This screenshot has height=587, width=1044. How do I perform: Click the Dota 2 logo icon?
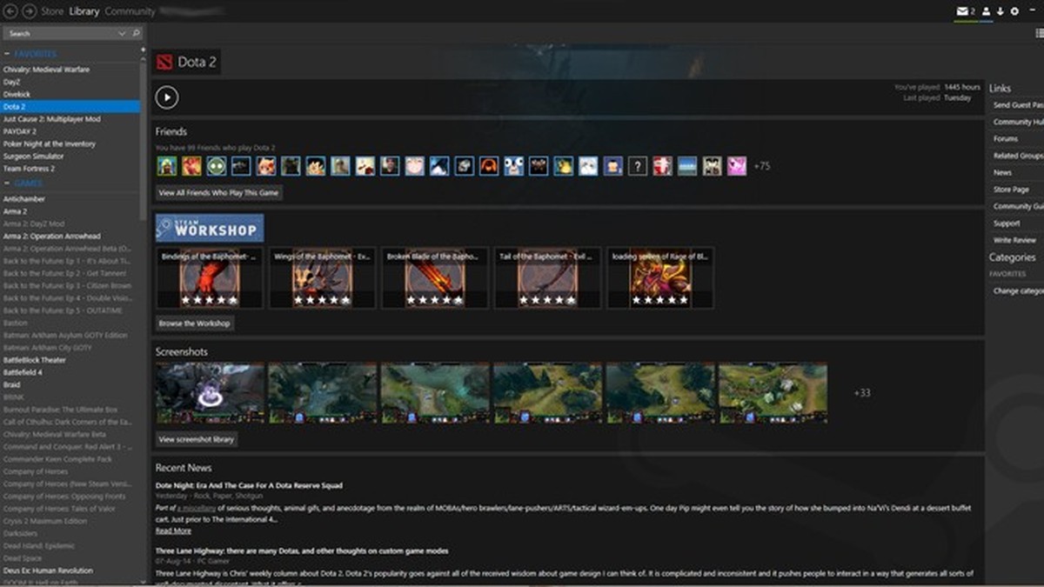coord(165,62)
